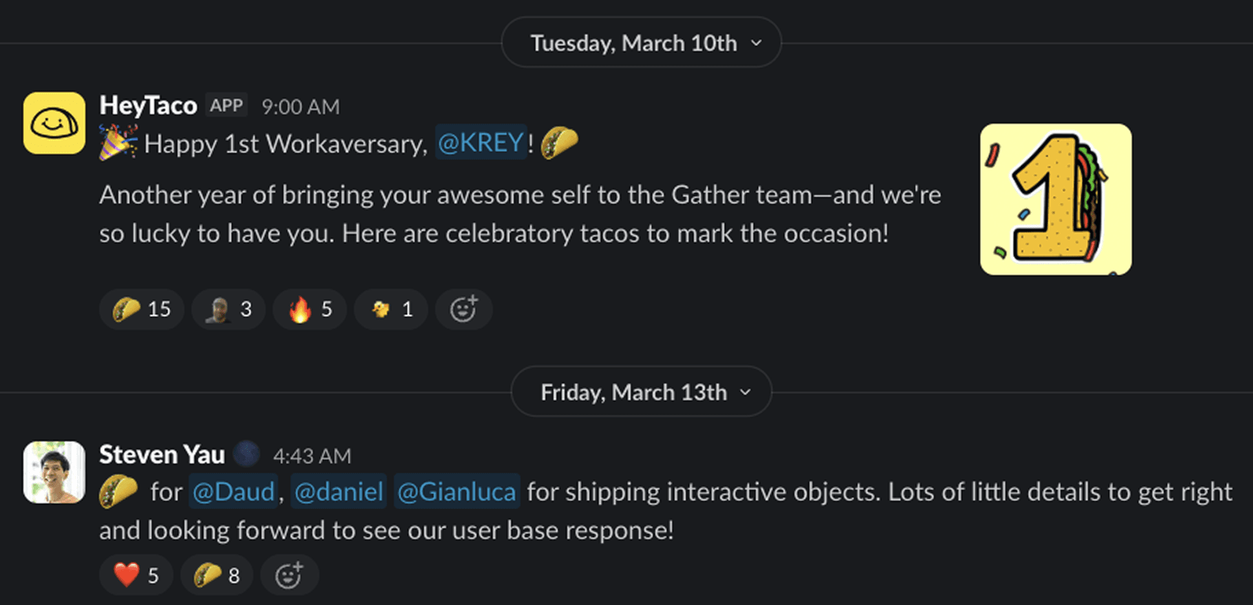Toggle the heart reaction with 5 votes
1253x605 pixels.
(136, 575)
